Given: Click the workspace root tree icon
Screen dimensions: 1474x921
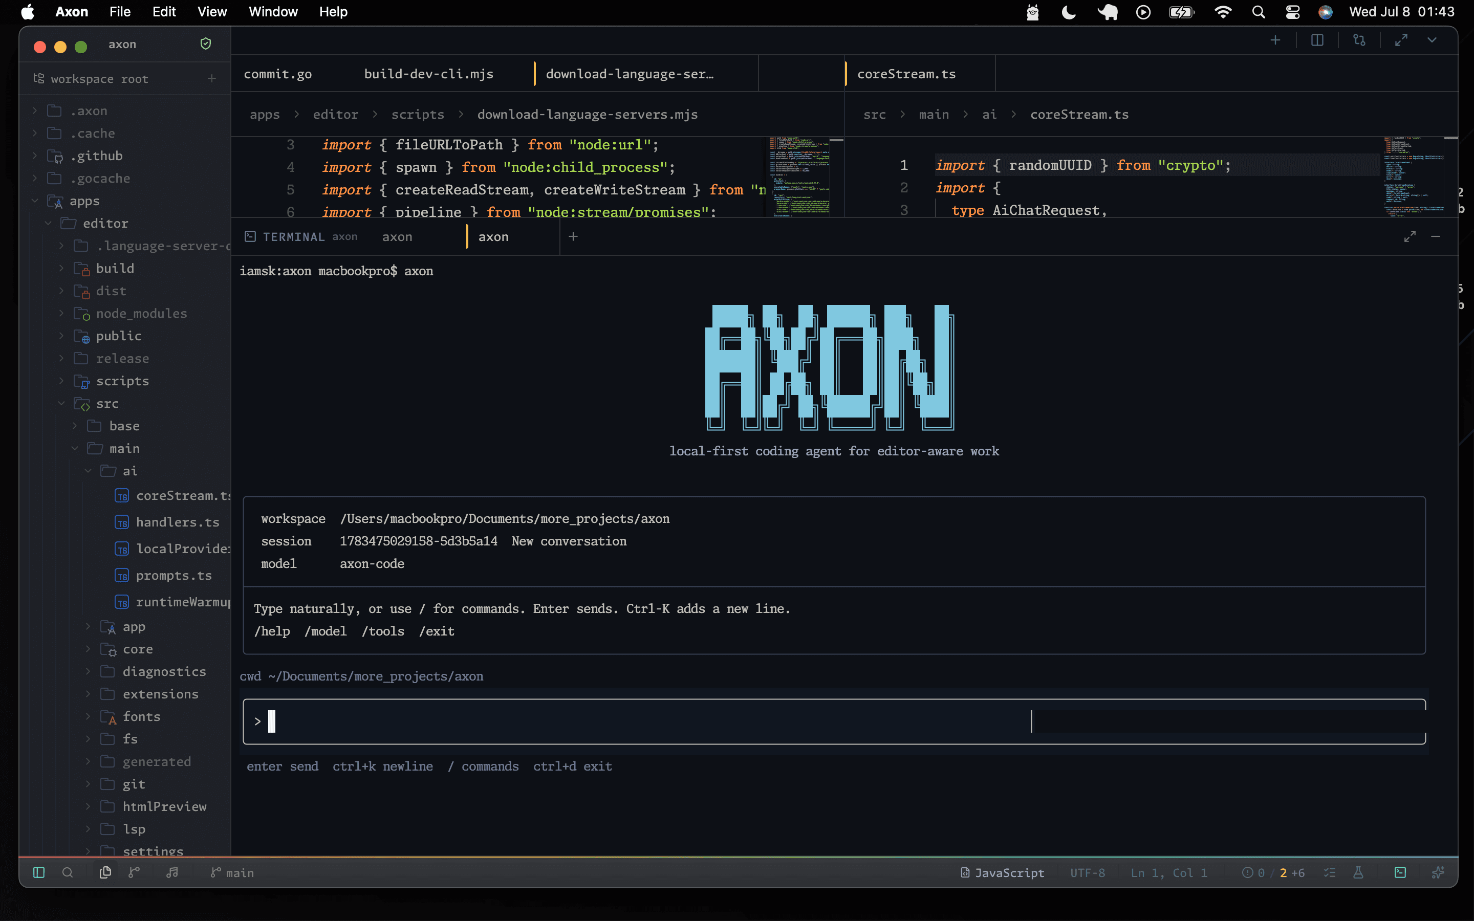Looking at the screenshot, I should pyautogui.click(x=38, y=79).
